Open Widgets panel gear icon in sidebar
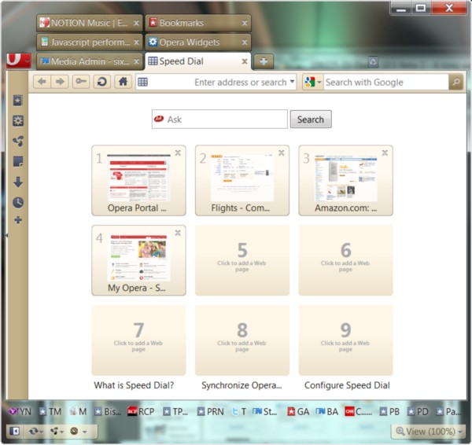Image resolution: width=472 pixels, height=445 pixels. (18, 121)
